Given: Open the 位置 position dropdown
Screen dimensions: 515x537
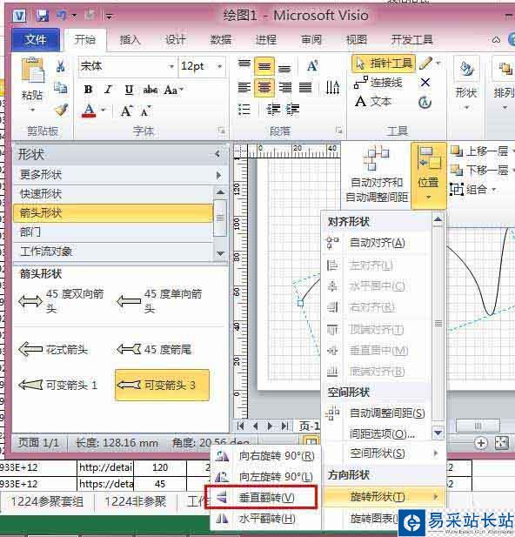Looking at the screenshot, I should click(428, 176).
